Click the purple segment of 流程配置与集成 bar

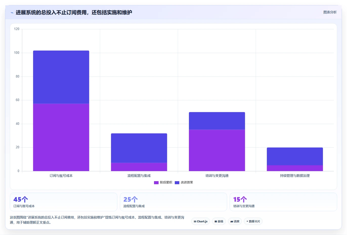[139, 167]
